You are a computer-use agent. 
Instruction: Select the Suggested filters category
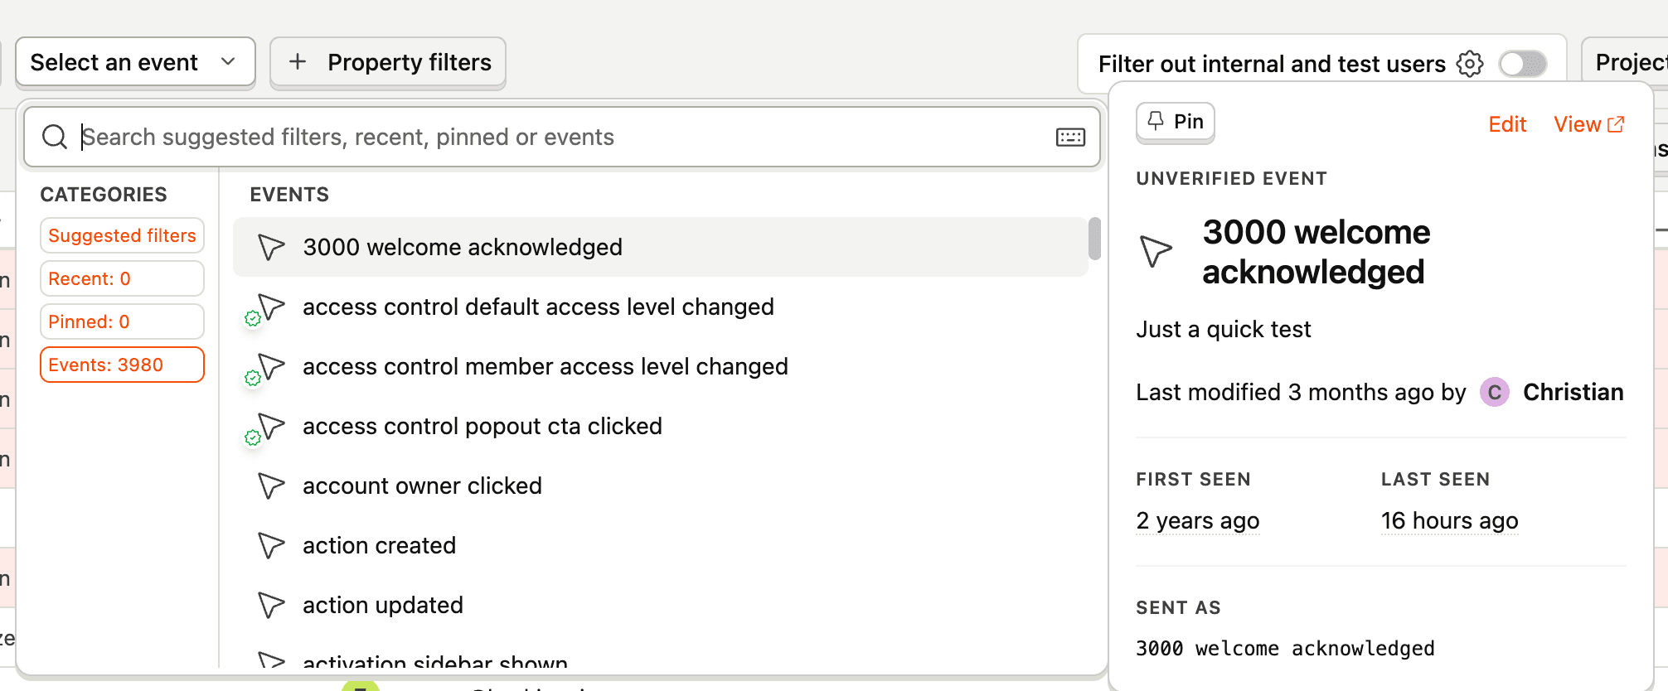[122, 235]
